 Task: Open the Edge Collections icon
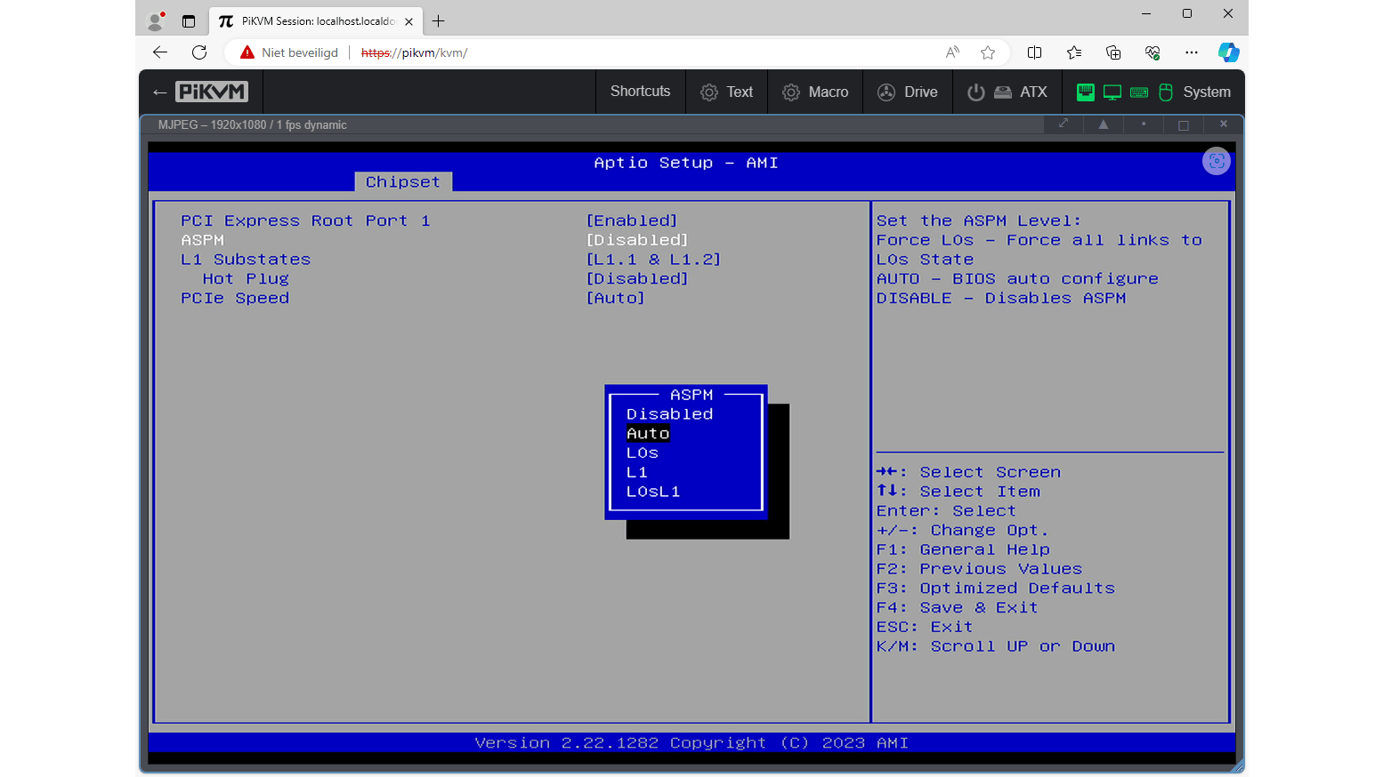coord(1113,52)
